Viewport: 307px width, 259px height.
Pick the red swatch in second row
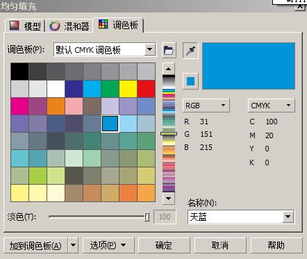(146, 89)
